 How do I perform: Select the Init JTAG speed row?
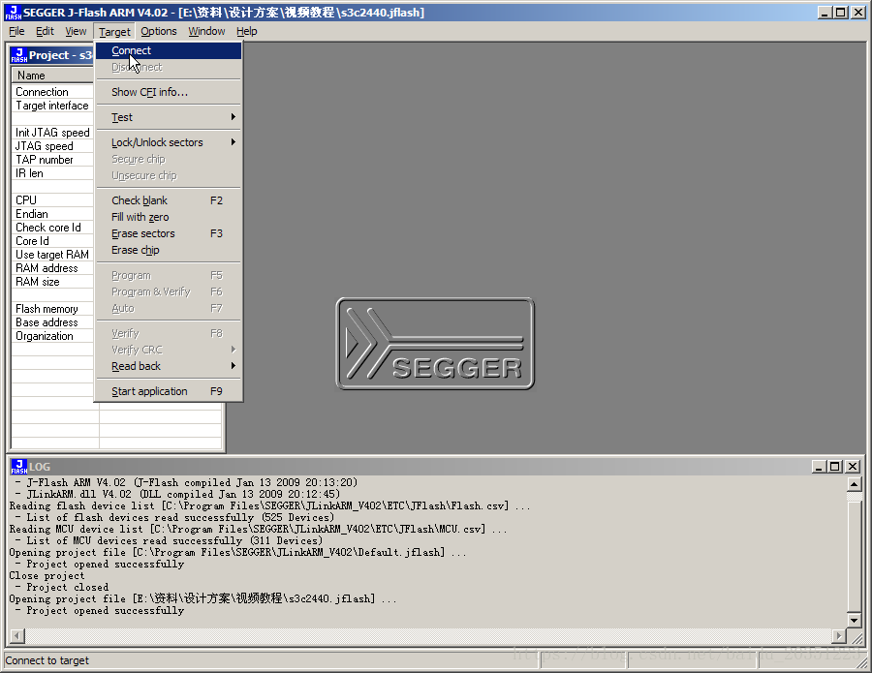click(x=53, y=133)
